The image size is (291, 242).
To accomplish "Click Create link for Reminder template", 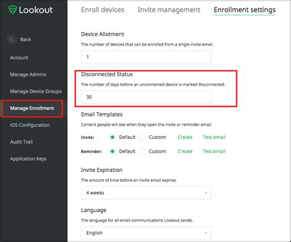I will tap(185, 151).
